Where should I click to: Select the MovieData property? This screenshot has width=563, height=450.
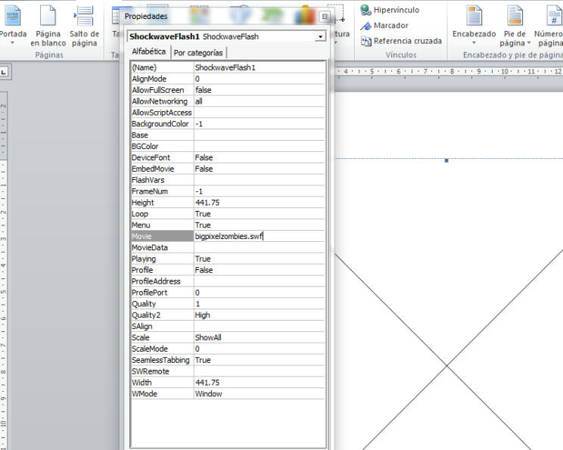pyautogui.click(x=162, y=247)
